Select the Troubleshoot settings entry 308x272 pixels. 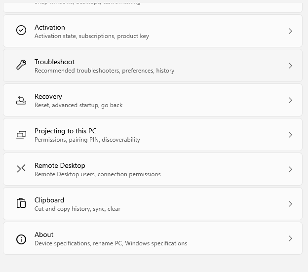[x=54, y=62]
